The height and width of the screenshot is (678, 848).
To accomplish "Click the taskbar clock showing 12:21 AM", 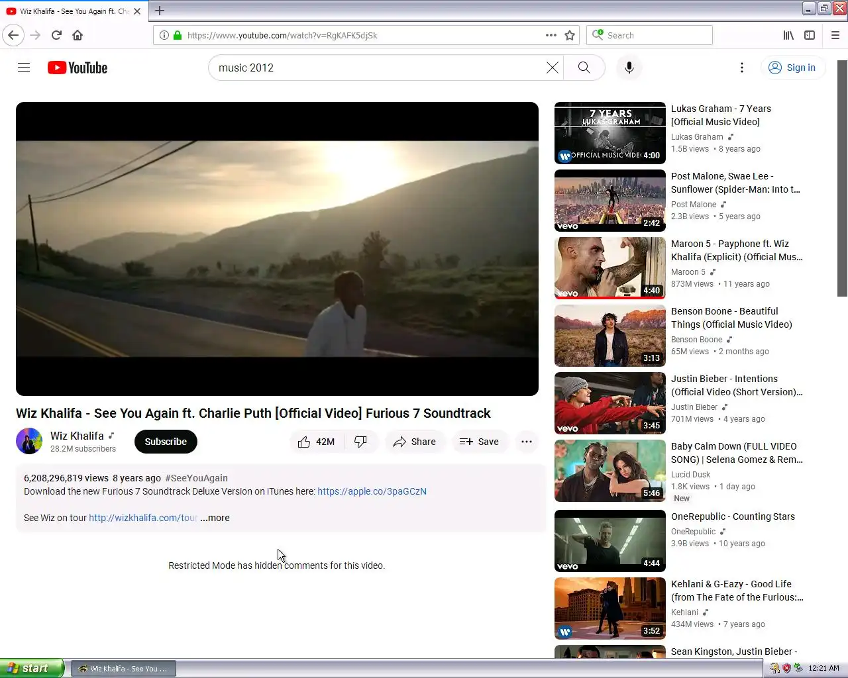I will [823, 668].
